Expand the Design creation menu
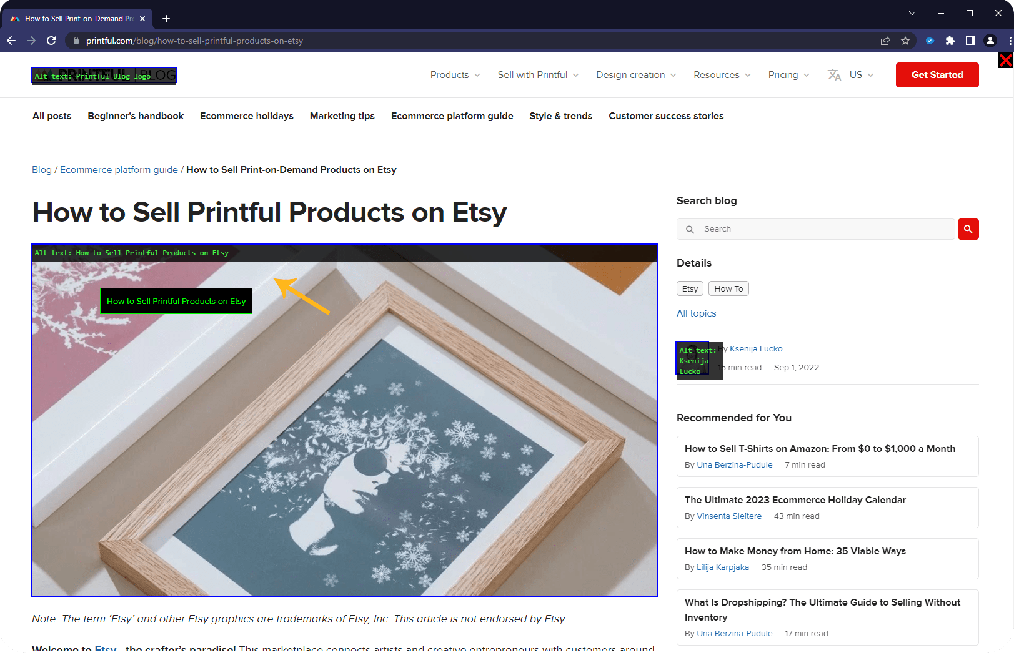1014x653 pixels. coord(636,75)
